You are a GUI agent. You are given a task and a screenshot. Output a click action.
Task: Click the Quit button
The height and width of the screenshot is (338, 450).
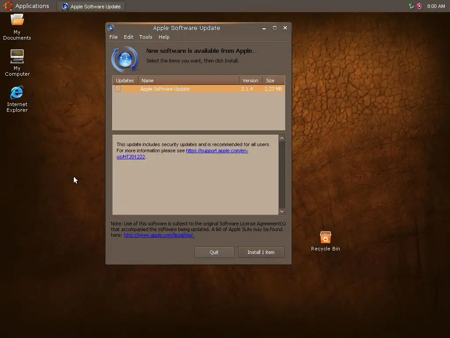[x=214, y=252]
